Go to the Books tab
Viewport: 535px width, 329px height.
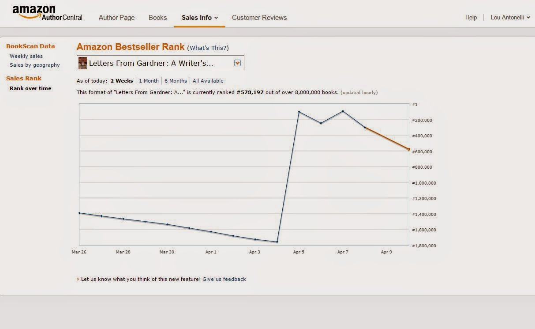157,18
